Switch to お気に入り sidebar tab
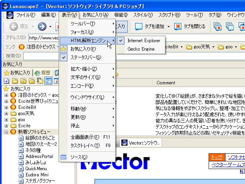Viewport: 245px width, 184px height. [x=17, y=73]
